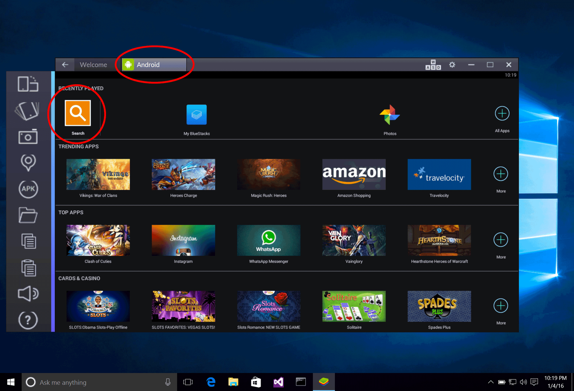Open Vikings: War of Clans thumbnail
The width and height of the screenshot is (574, 391).
(x=98, y=174)
